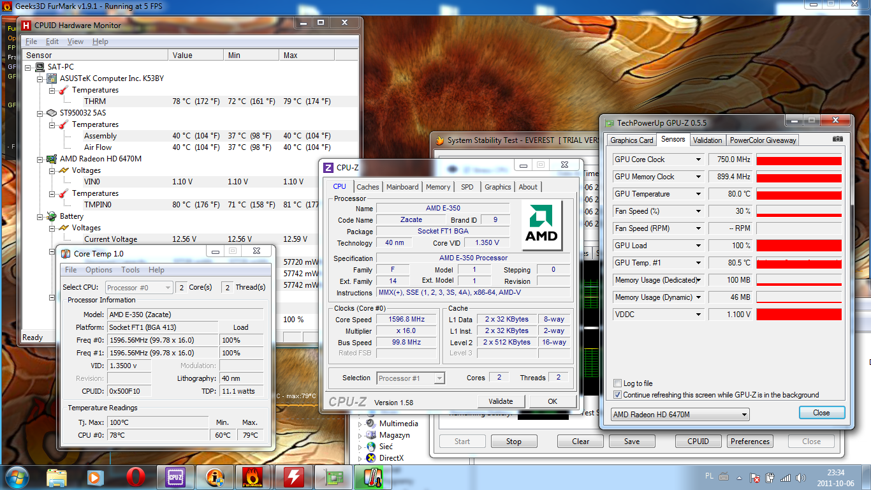Open Windows Explorer from the taskbar
Image resolution: width=871 pixels, height=490 pixels.
pos(57,477)
